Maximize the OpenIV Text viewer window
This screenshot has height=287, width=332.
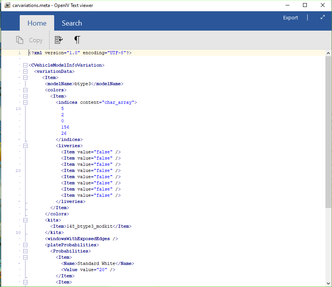pos(305,5)
